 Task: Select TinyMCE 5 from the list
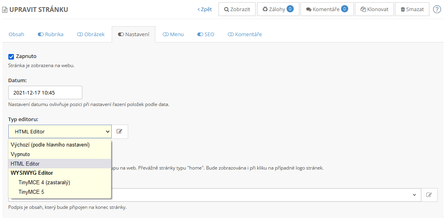pyautogui.click(x=31, y=192)
